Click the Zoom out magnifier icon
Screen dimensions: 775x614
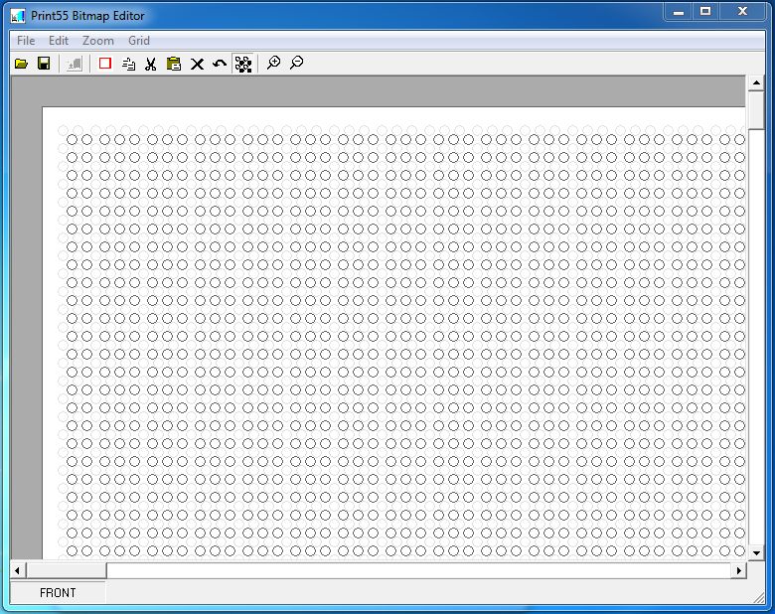tap(297, 64)
